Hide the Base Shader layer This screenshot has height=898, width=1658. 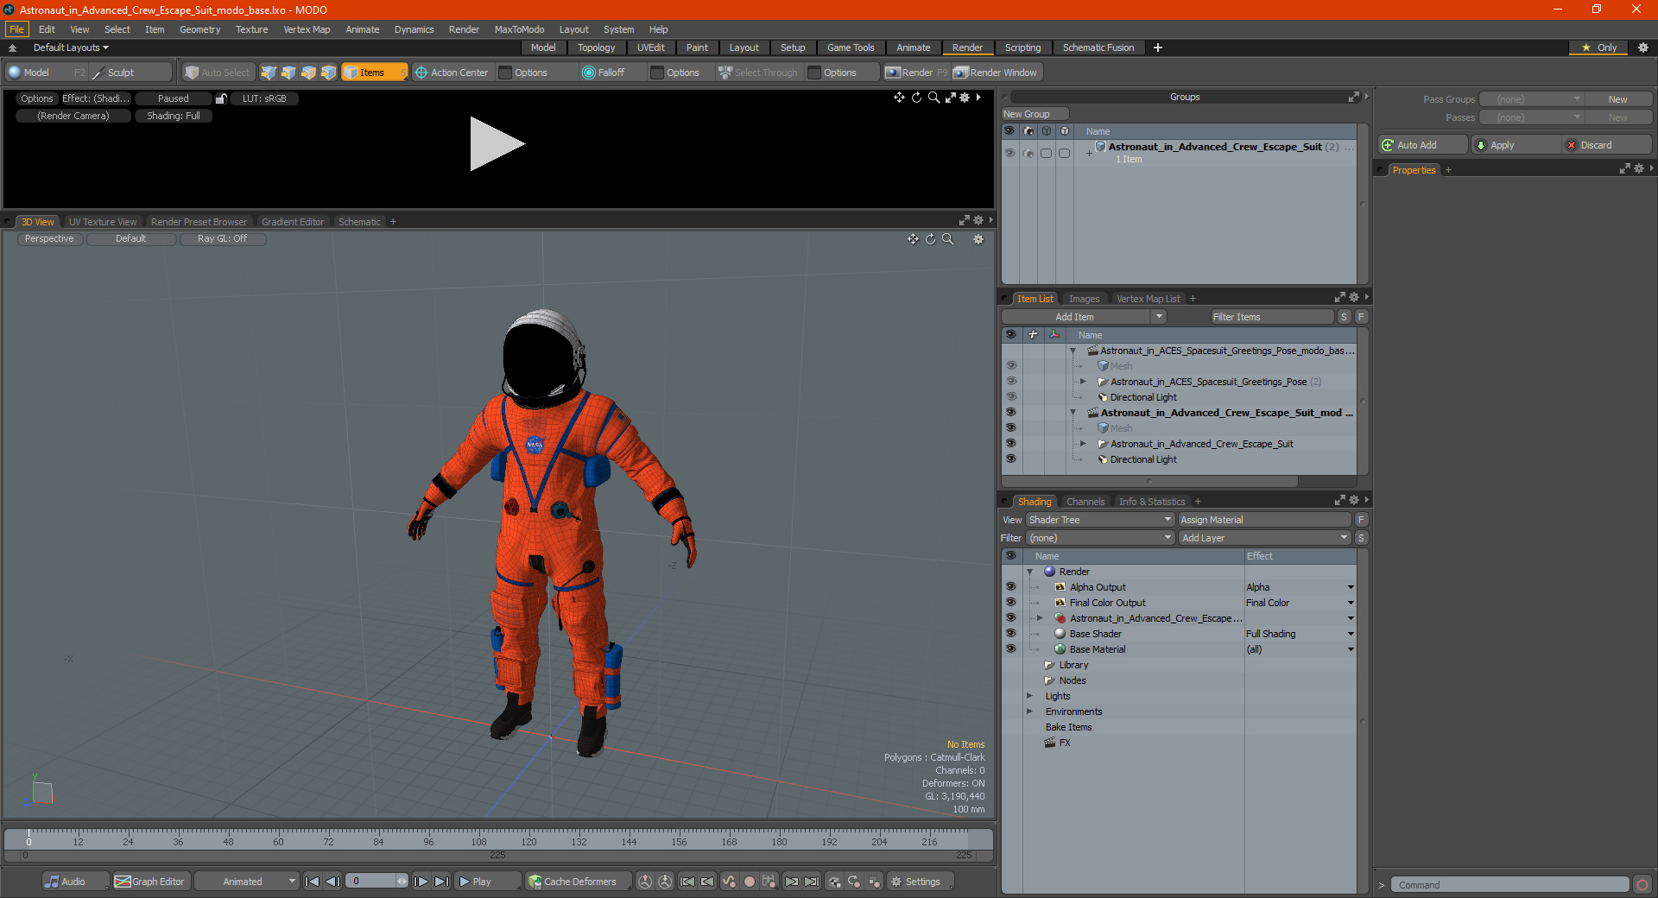point(1010,634)
